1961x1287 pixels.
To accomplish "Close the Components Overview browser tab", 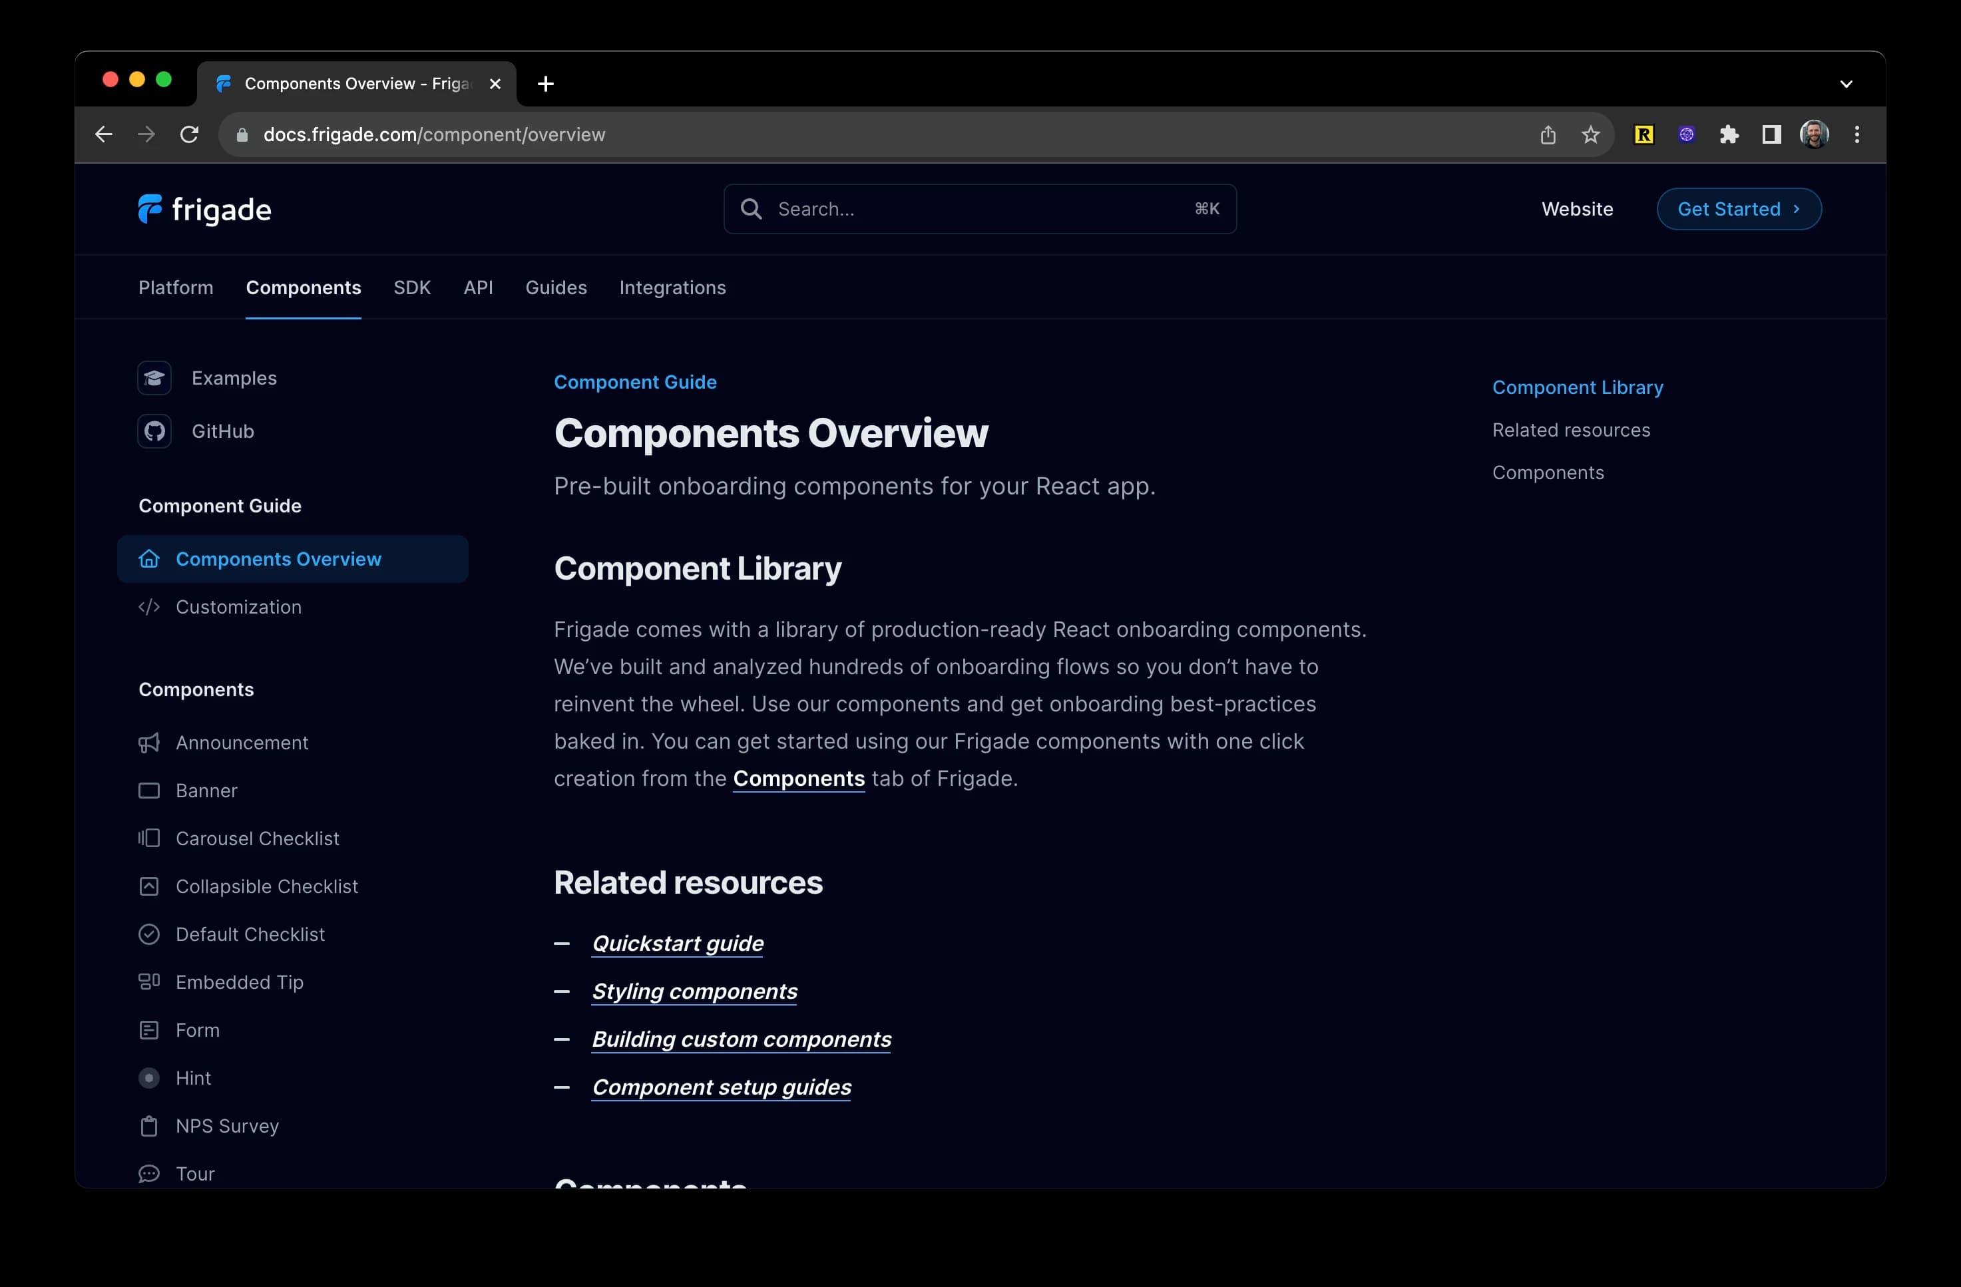I will 495,83.
